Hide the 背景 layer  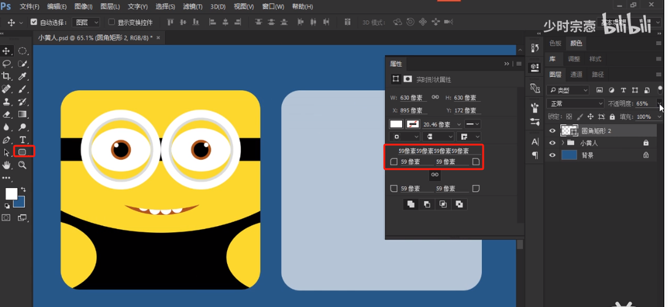[x=553, y=155]
